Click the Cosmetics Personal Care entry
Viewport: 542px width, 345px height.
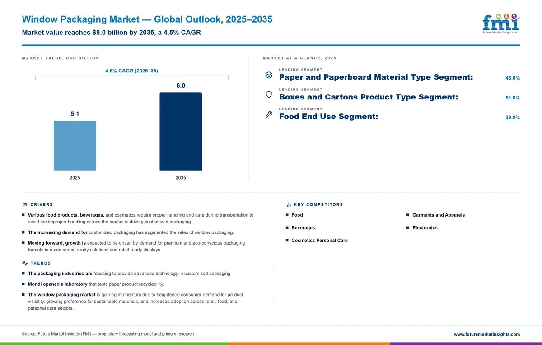(x=319, y=241)
